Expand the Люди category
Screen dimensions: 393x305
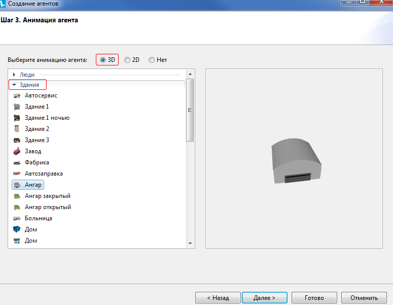pos(14,75)
